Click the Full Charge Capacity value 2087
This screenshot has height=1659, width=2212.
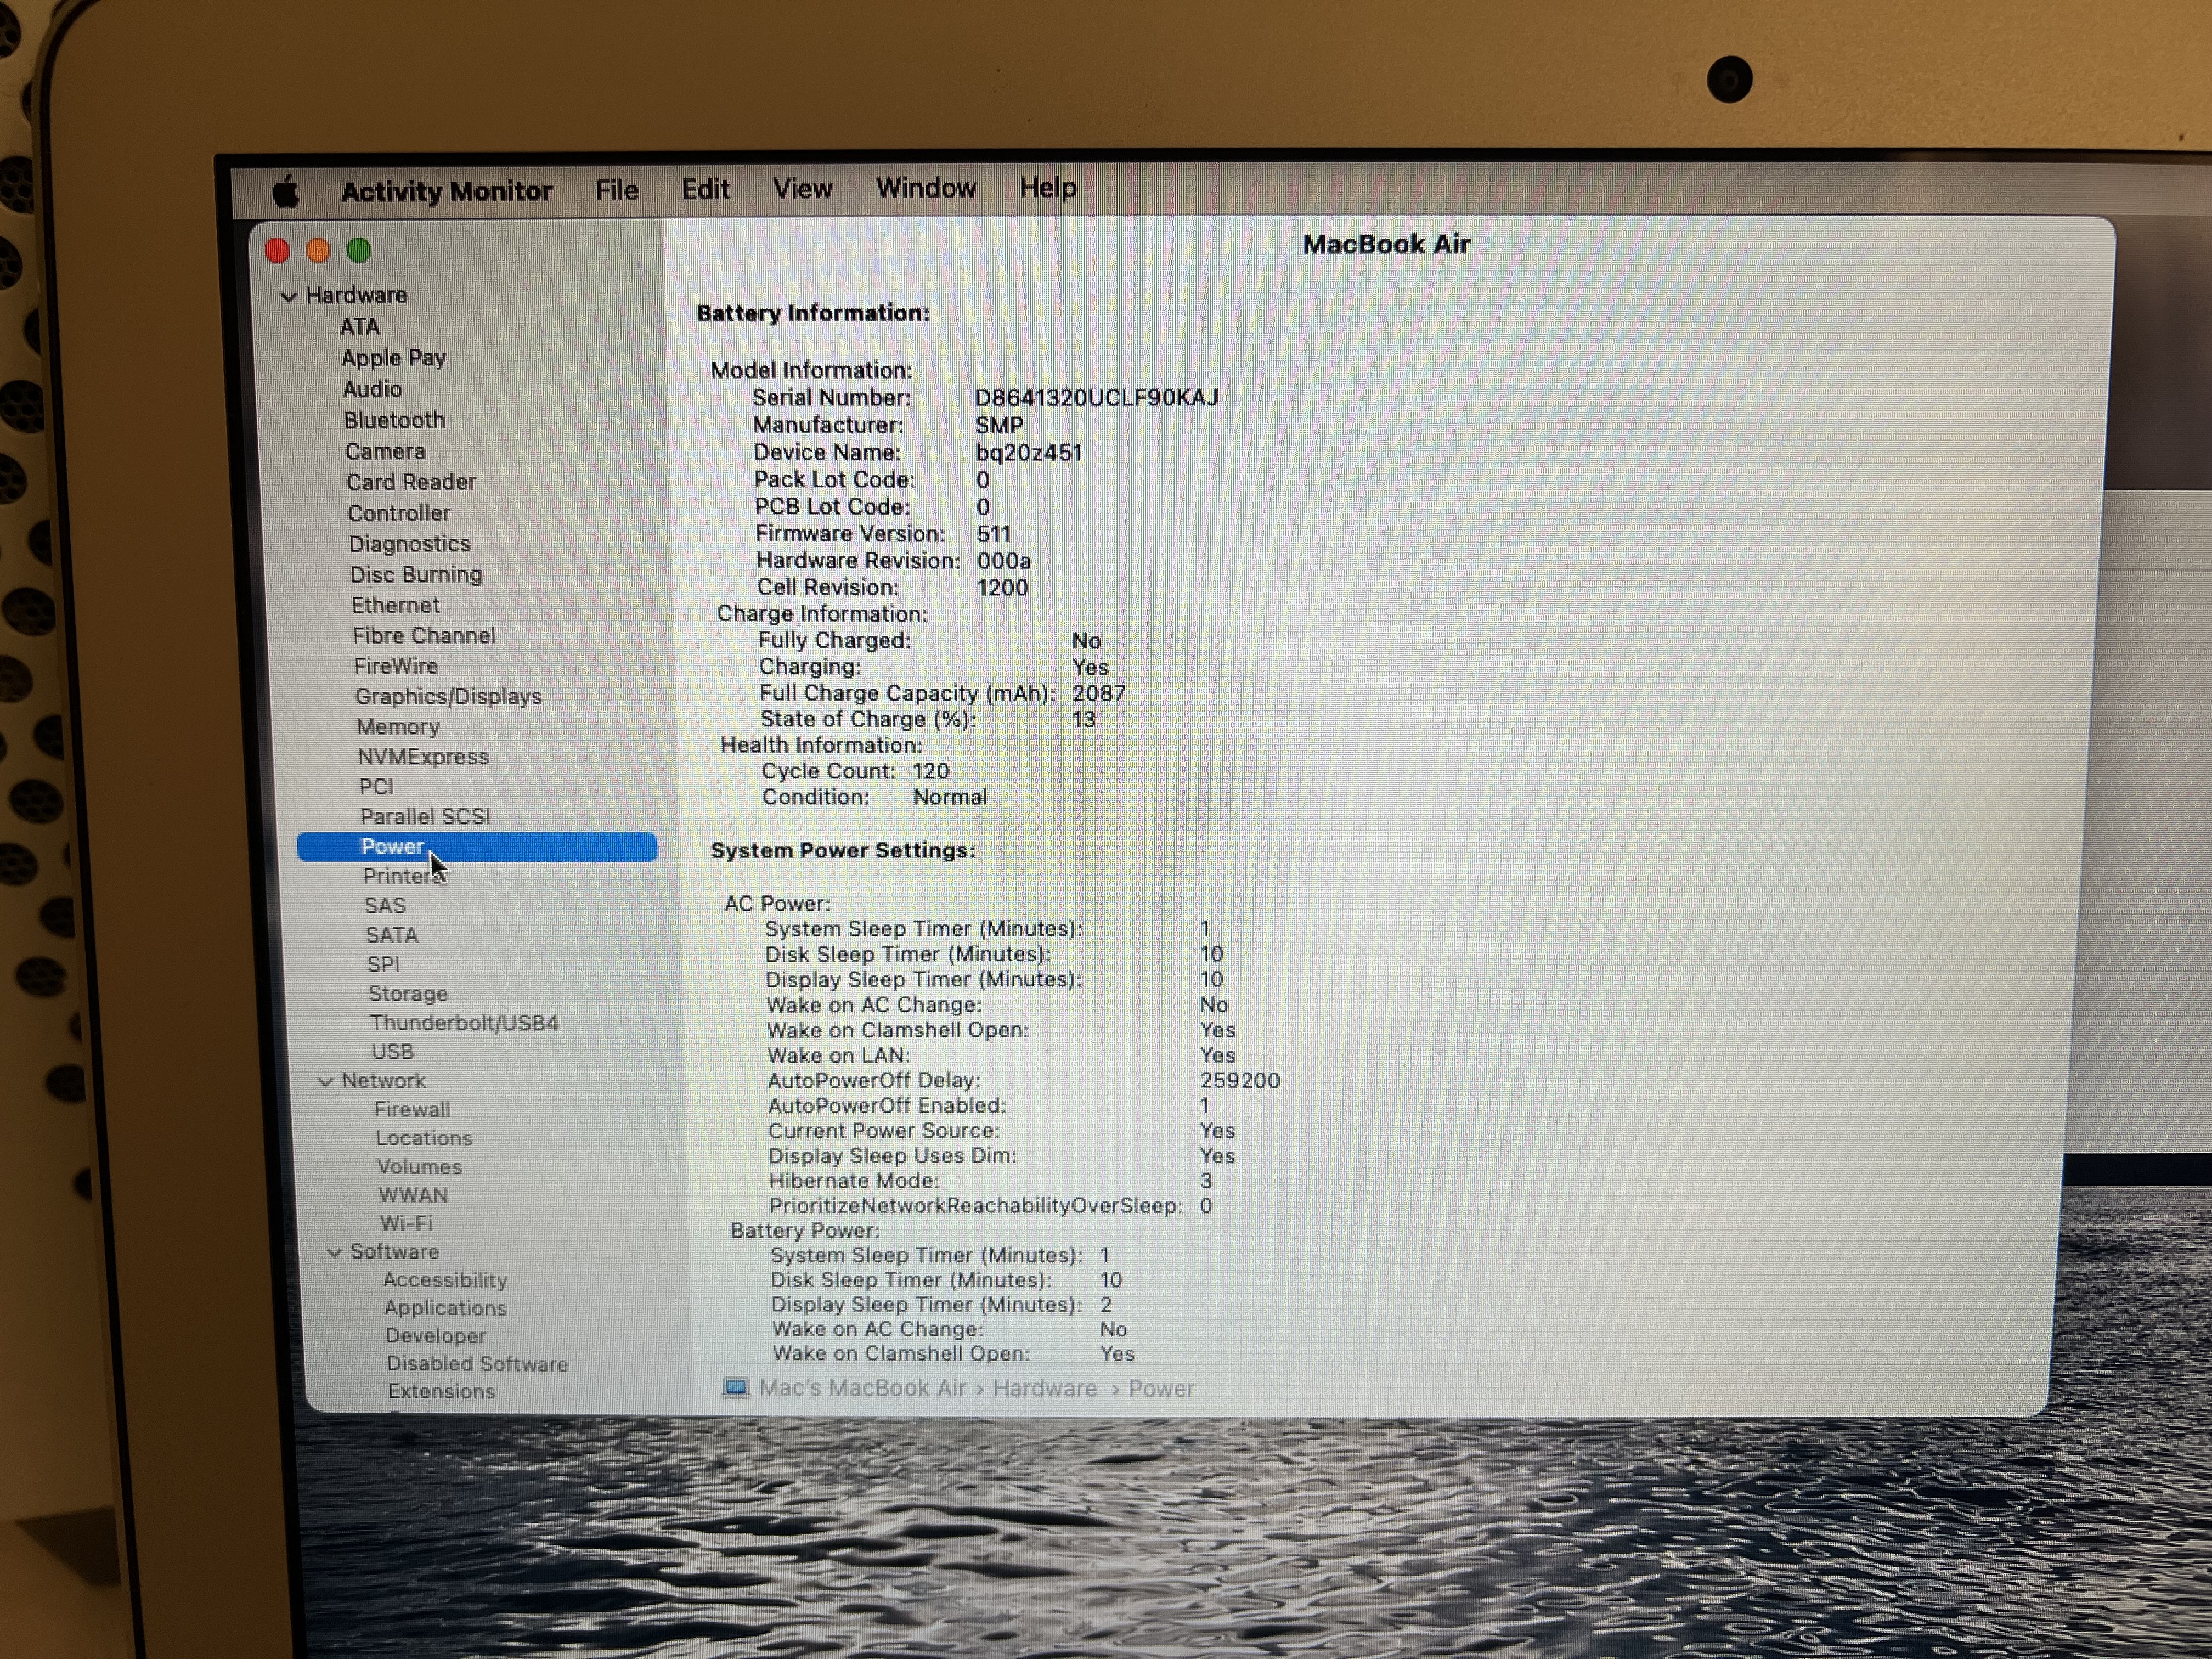click(x=1098, y=693)
